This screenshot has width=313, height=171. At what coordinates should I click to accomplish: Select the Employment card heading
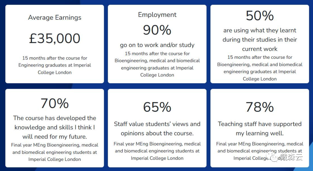157,15
